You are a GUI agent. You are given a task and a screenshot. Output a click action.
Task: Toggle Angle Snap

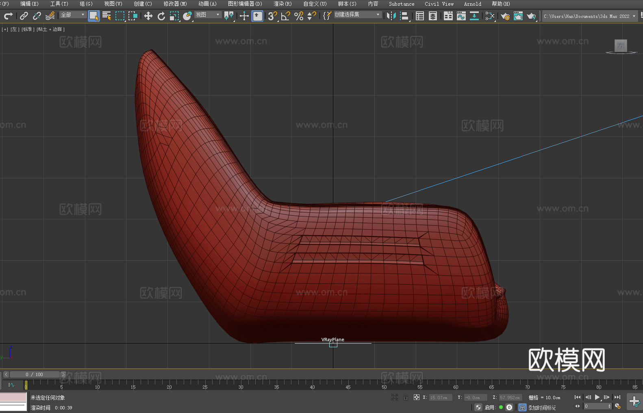click(286, 16)
